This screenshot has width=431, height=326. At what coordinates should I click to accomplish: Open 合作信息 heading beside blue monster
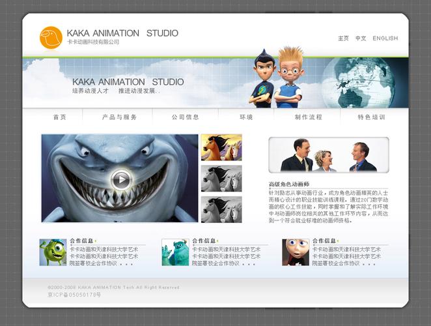[204, 241]
